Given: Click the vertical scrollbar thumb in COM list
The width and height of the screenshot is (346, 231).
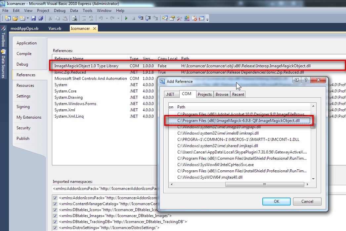Looking at the screenshot, I should (313, 126).
